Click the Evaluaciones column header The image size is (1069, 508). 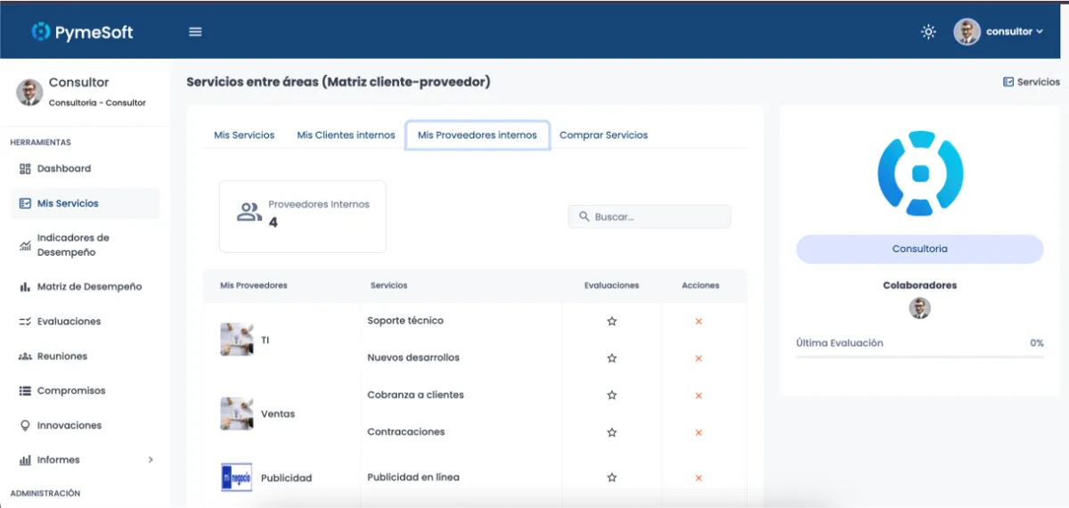(x=612, y=285)
